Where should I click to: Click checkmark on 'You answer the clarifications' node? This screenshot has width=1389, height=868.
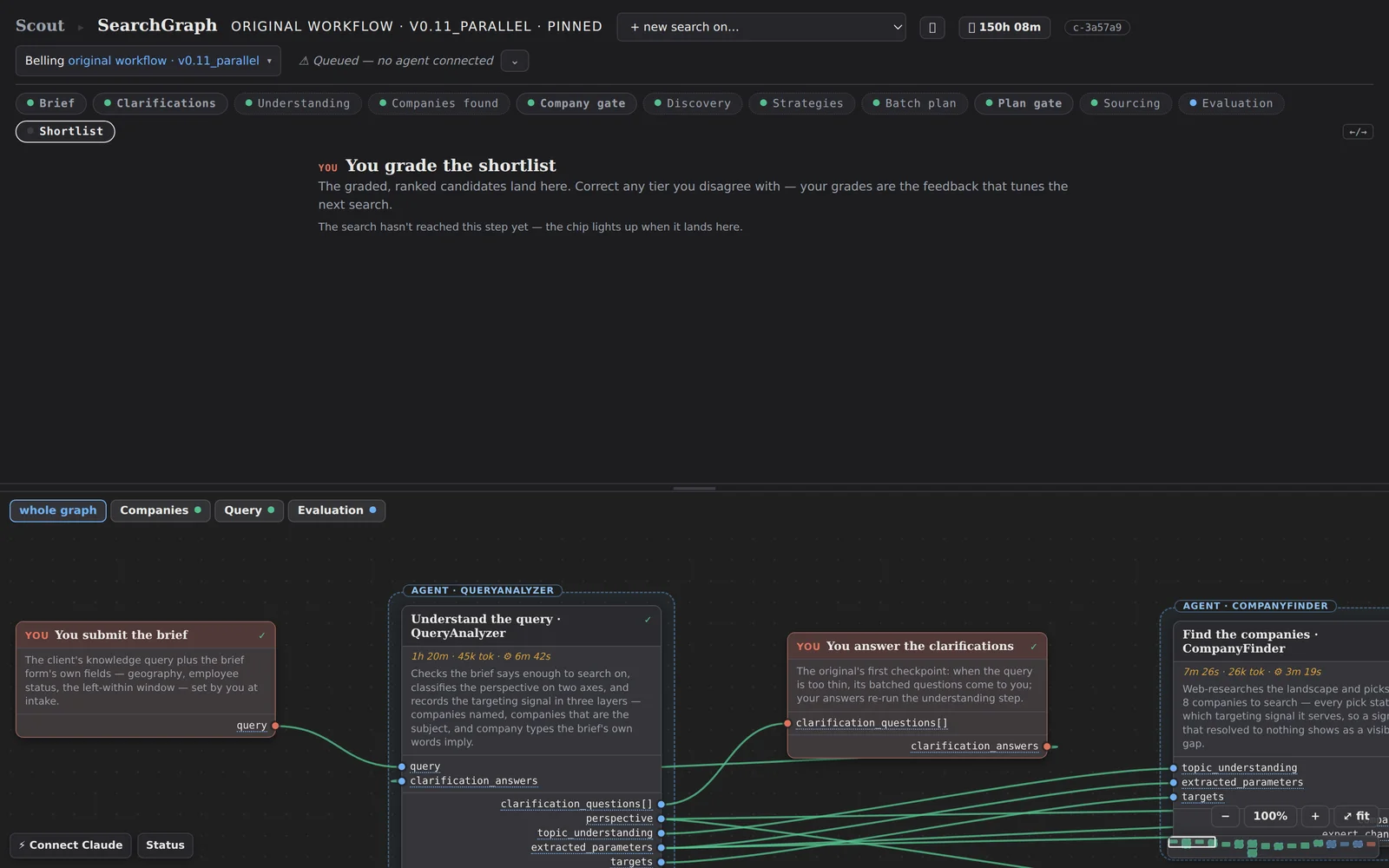click(x=1034, y=647)
